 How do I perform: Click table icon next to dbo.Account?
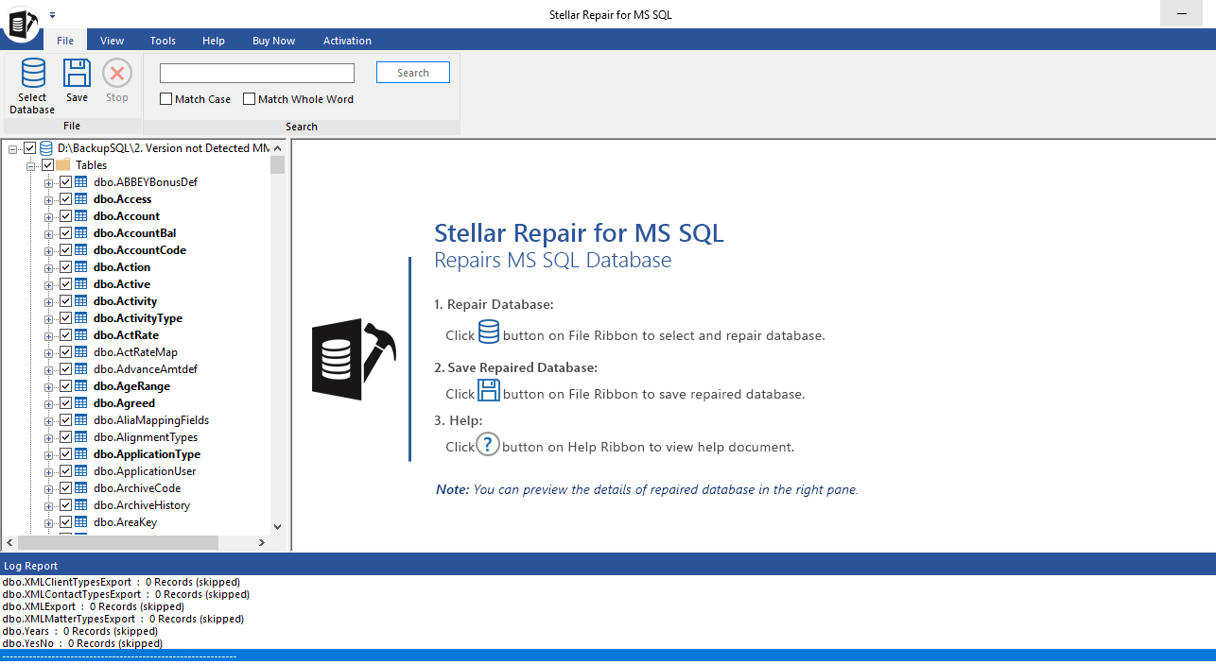pos(81,216)
